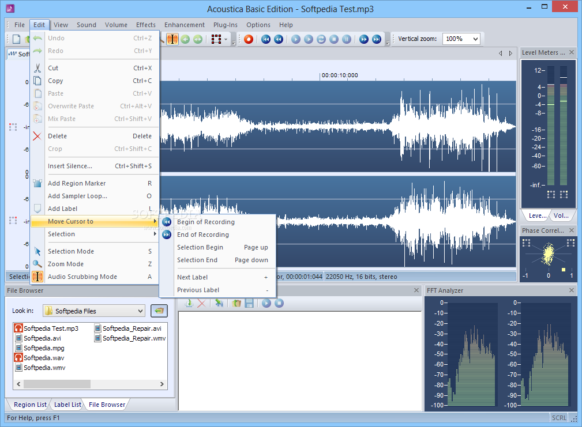Open the Options menu
582x427 pixels.
tap(258, 25)
